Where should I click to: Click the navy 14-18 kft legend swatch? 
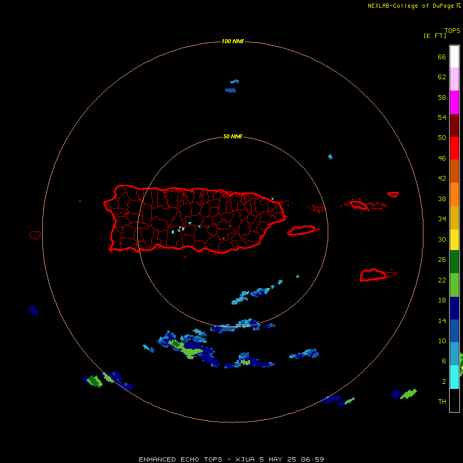[454, 308]
